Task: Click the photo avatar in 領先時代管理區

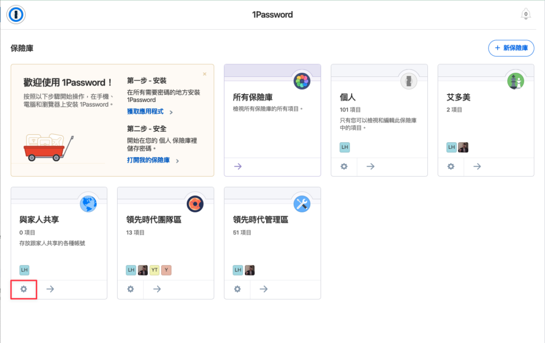Action: (250, 270)
